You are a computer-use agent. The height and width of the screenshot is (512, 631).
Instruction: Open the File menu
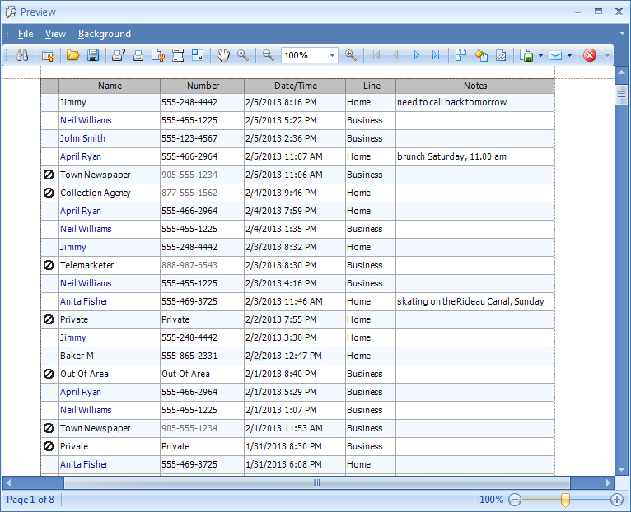pos(26,34)
